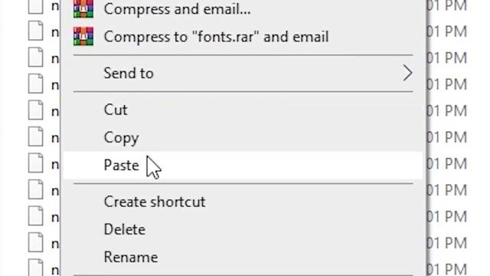490x276 pixels.
Task: Expand the Send to submenu arrow
Action: (407, 74)
